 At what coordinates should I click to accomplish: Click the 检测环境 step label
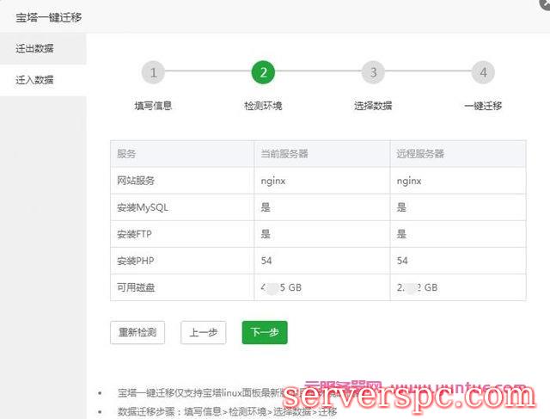pos(263,106)
